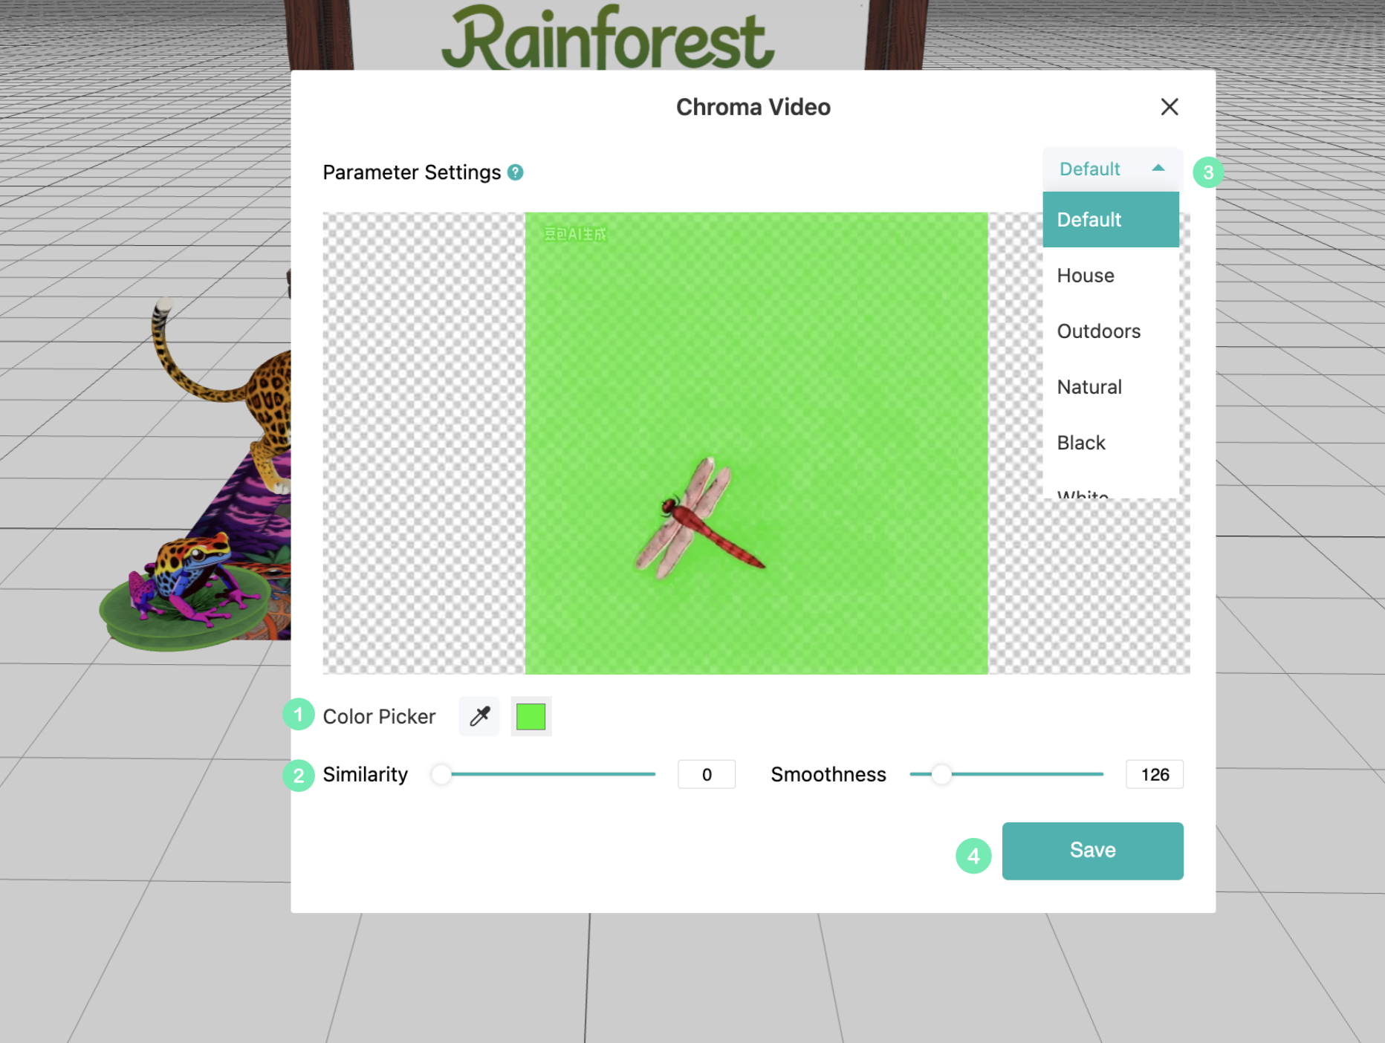Choose the Natural preset option
This screenshot has width=1385, height=1043.
1111,387
